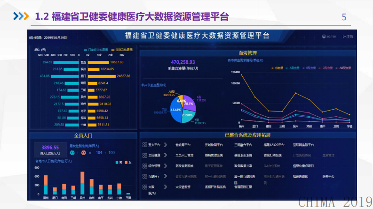Click the grid icon beside 五大平台
The height and width of the screenshot is (209, 373).
(x=144, y=145)
